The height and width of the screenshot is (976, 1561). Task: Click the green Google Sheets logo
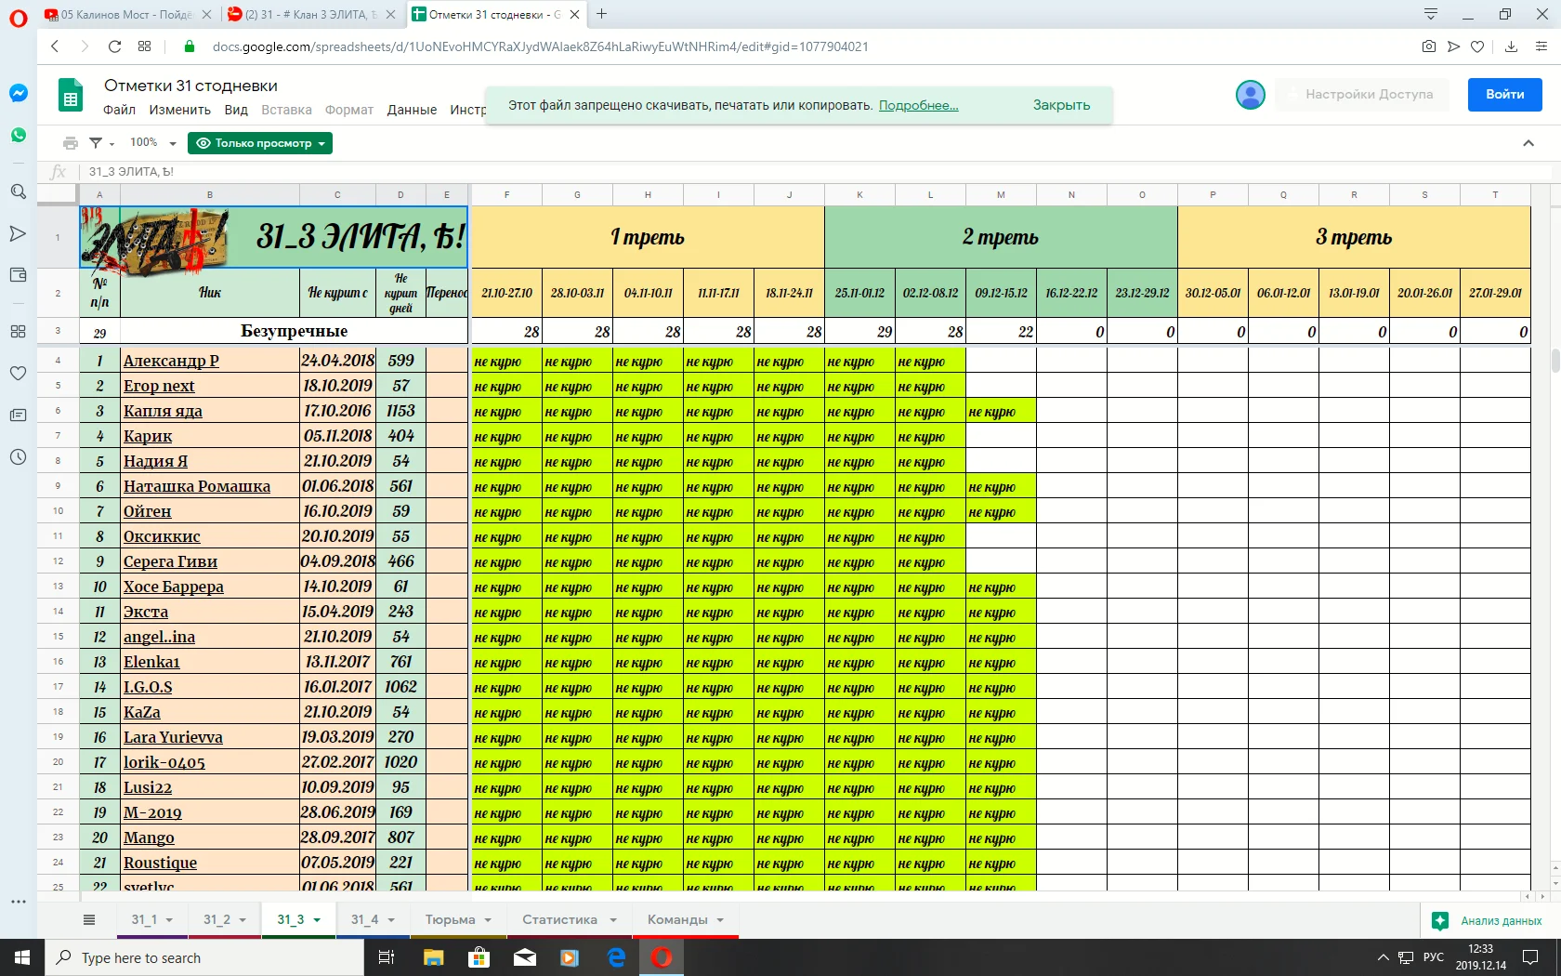click(x=70, y=95)
